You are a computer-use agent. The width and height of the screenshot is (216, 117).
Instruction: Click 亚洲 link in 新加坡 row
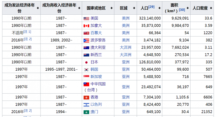125,77
